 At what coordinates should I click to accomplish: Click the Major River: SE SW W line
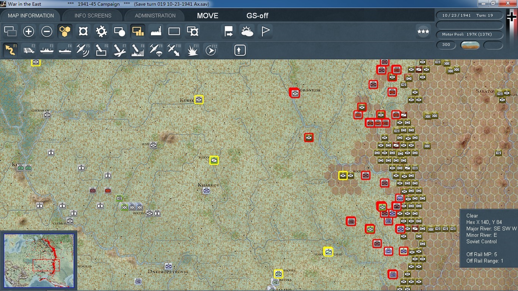pyautogui.click(x=491, y=228)
